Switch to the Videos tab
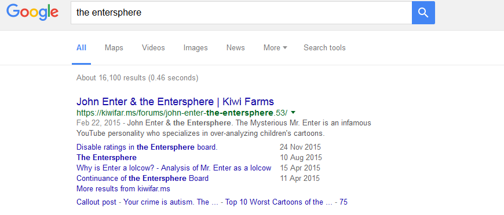This screenshot has width=504, height=215. pos(154,48)
